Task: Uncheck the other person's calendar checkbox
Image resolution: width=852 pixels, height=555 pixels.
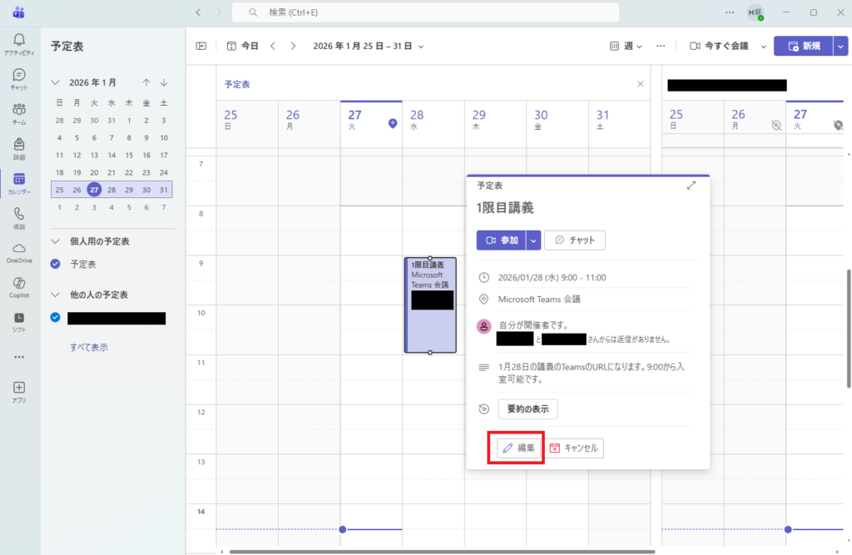Action: 55,317
